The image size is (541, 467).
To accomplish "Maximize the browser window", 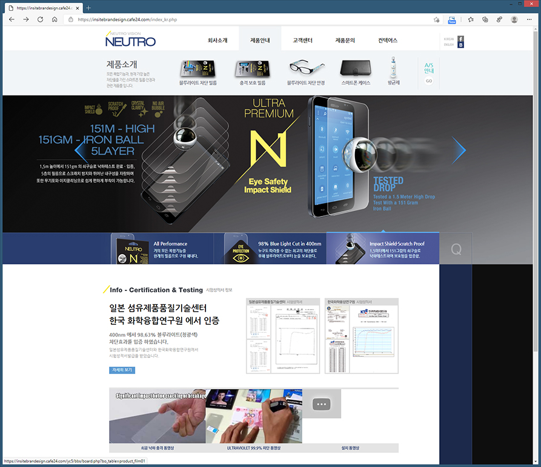I will click(x=520, y=4).
